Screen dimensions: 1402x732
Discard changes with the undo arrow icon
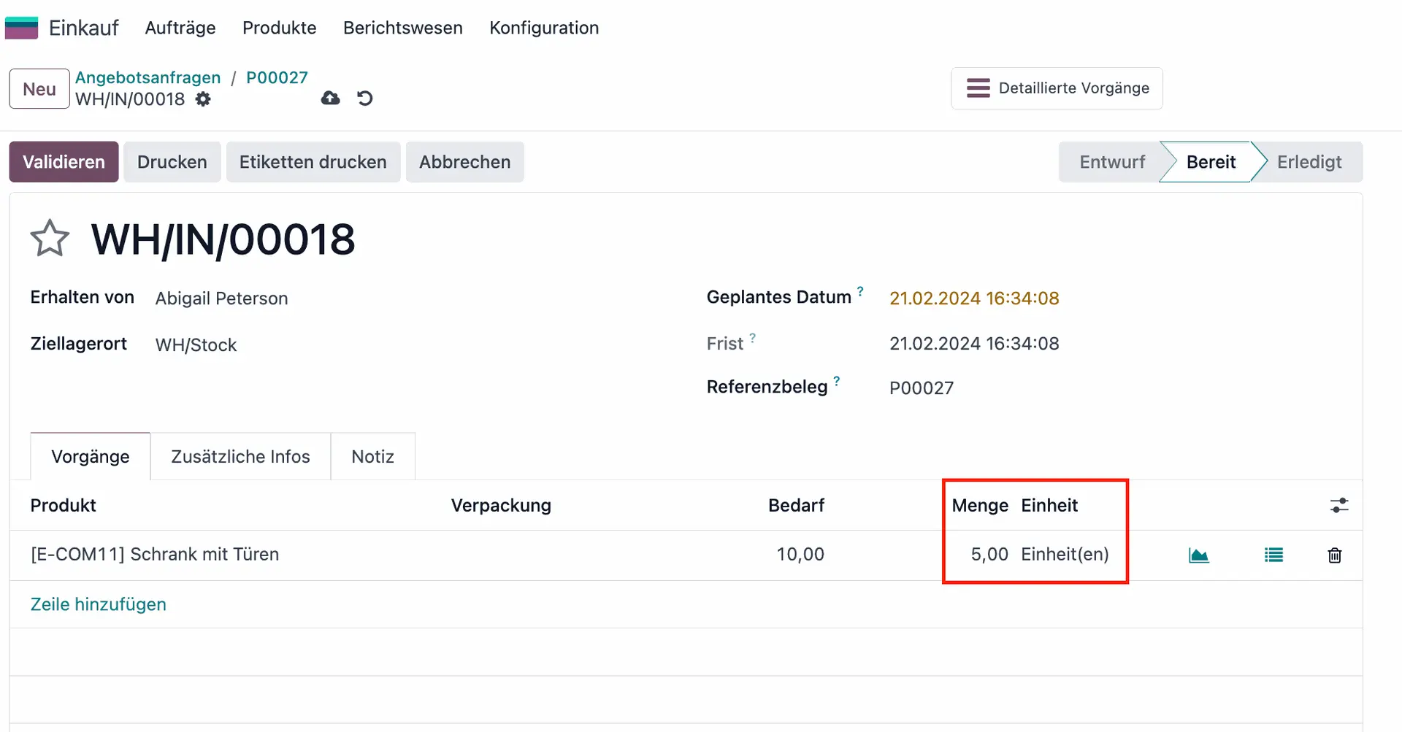point(365,99)
